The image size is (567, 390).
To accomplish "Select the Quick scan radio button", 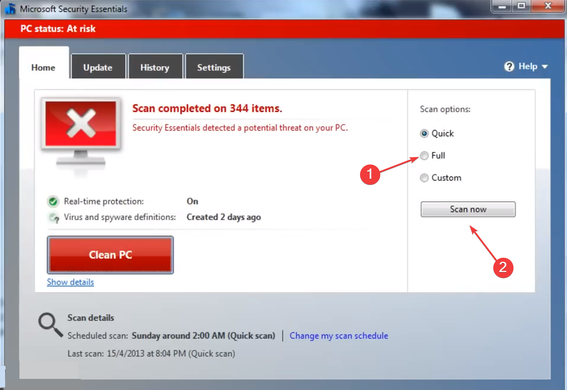I will 424,133.
